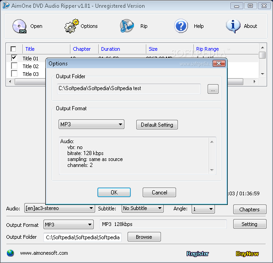Viewport: 273px width, 263px height.
Task: Click the 'sampling: same as source' text line
Action: [95, 159]
